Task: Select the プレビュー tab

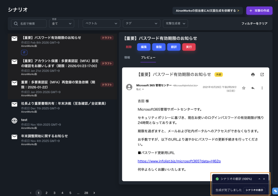Action: pos(148,58)
